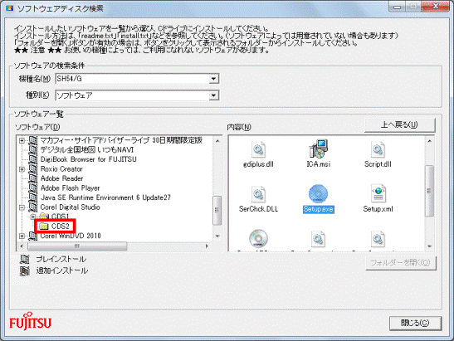Click the DigiBook Browser software icon
The width and height of the screenshot is (454, 341).
tap(33, 159)
